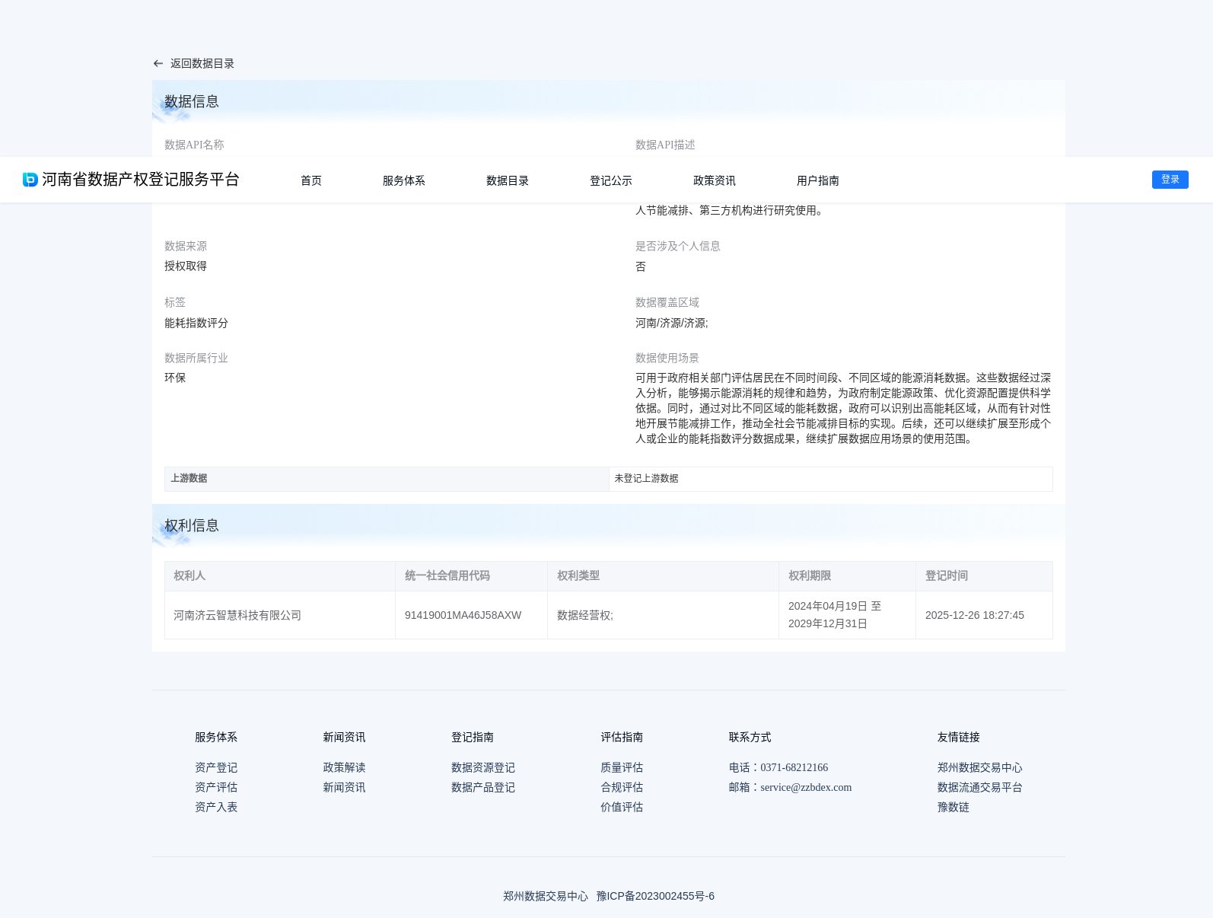Click 登记时间 column header

pos(984,575)
